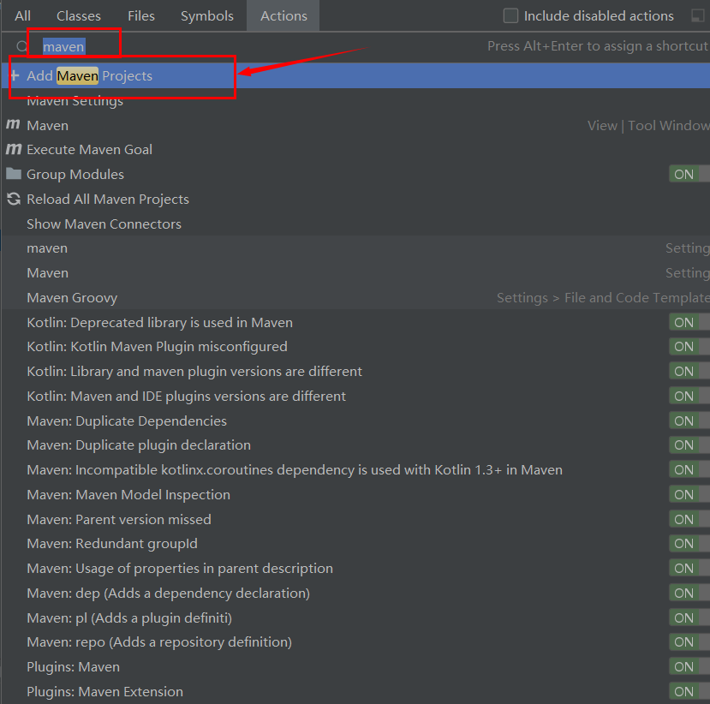
Task: Click the search magnifier icon
Action: pos(21,46)
